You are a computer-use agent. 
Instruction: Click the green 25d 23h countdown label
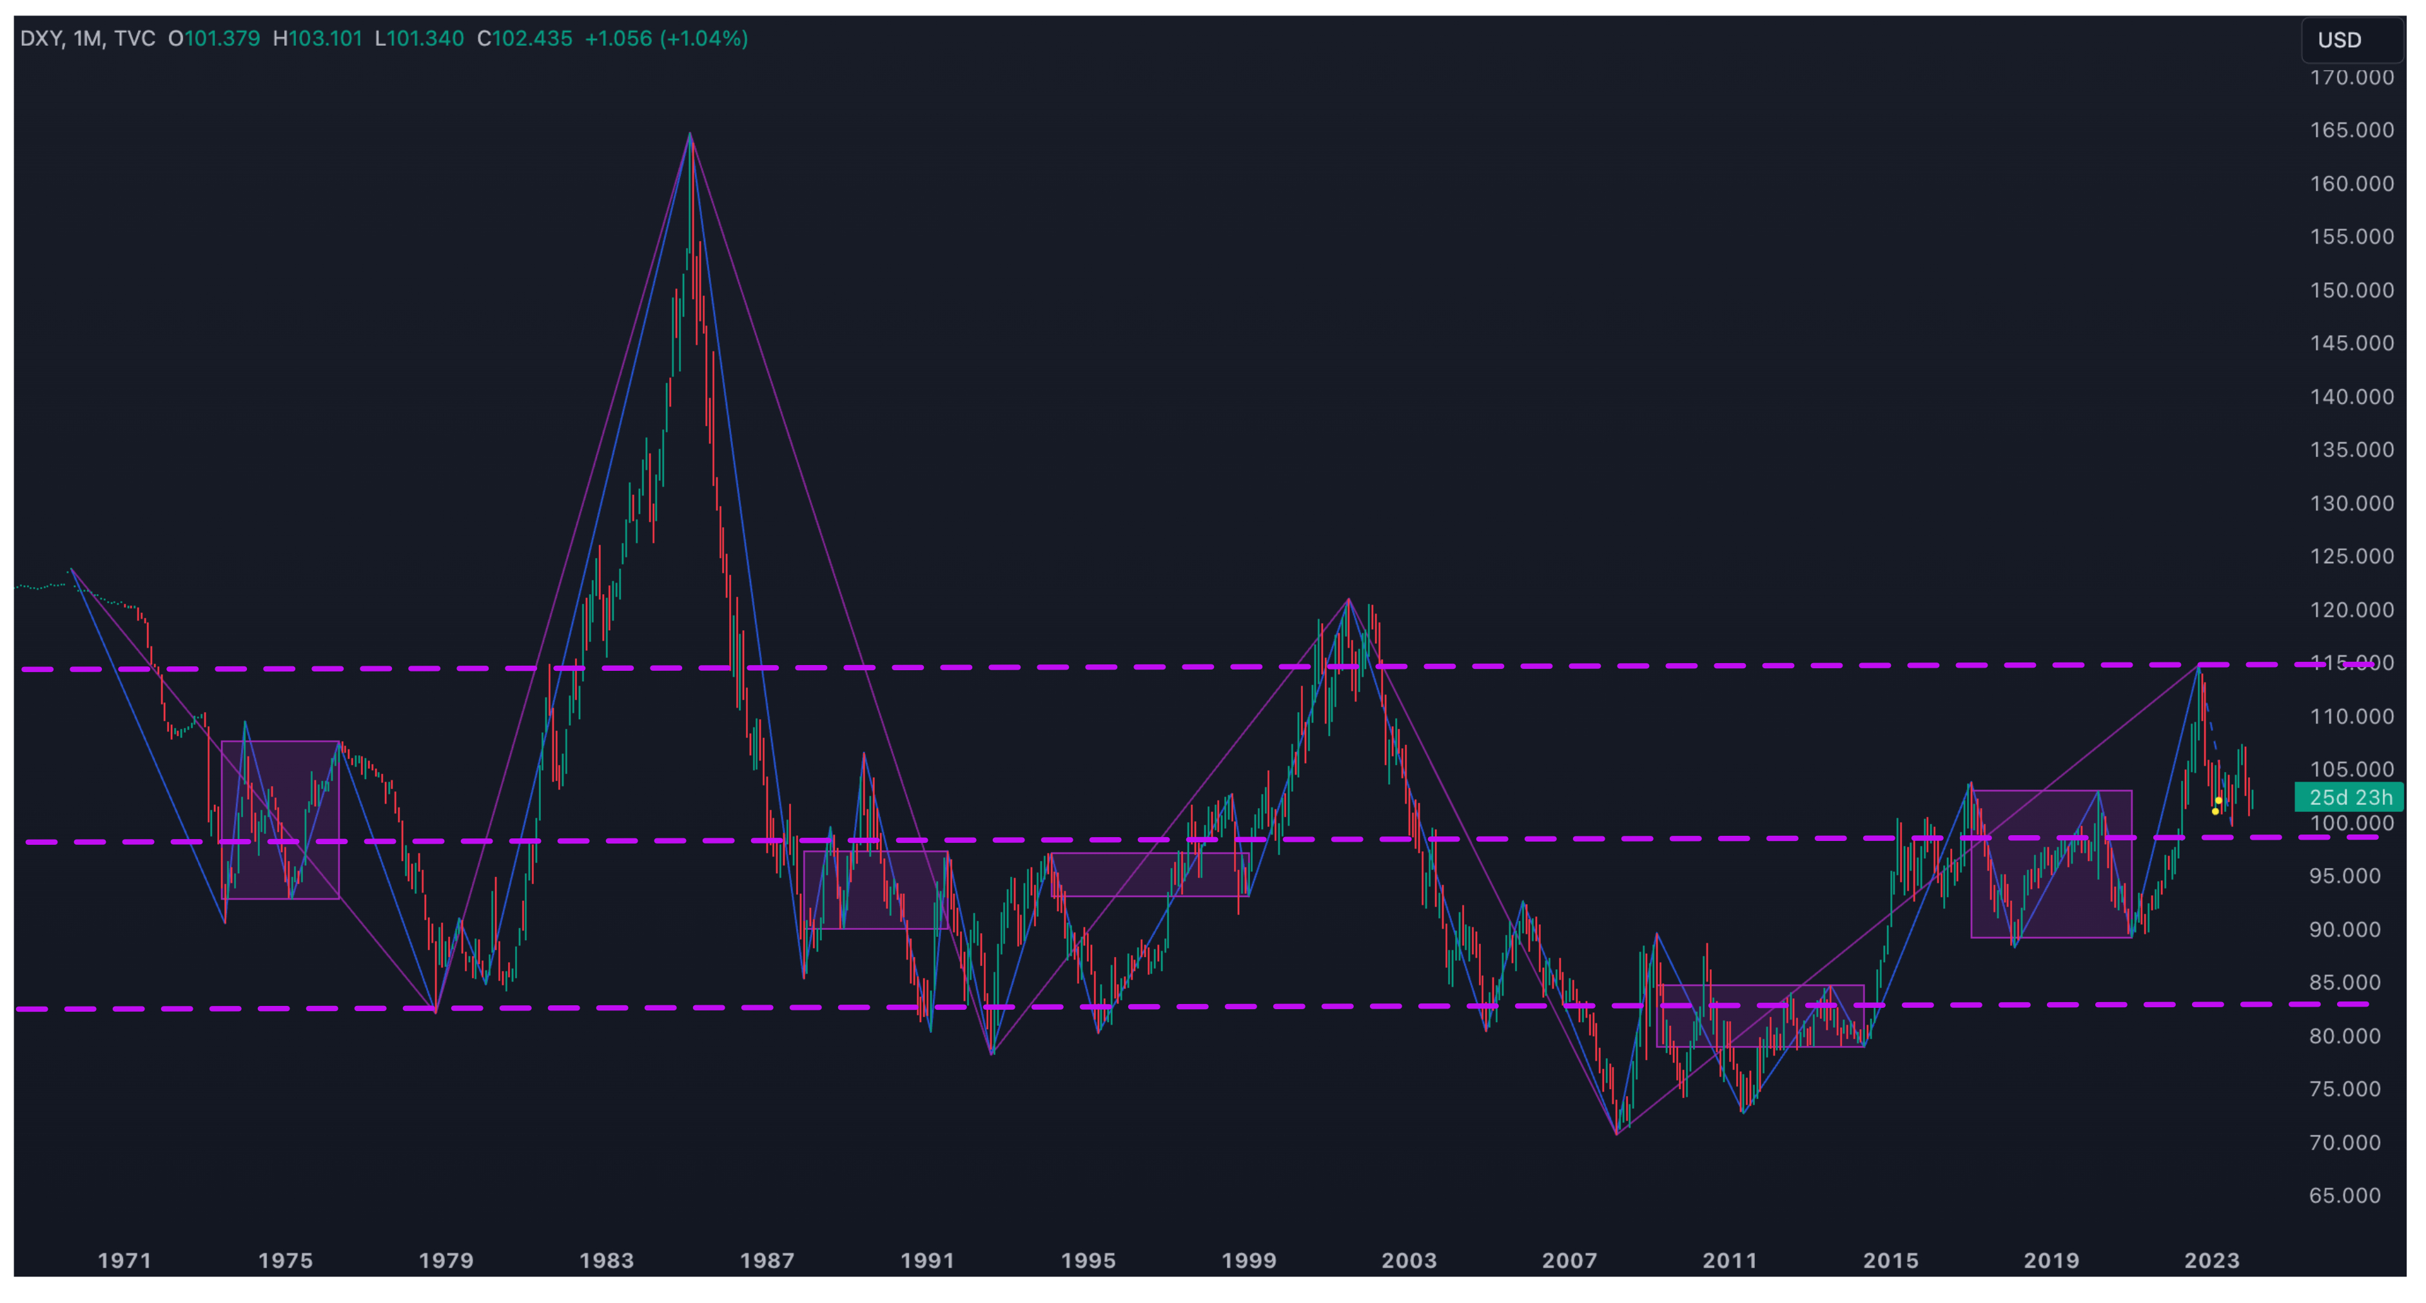[x=2349, y=797]
